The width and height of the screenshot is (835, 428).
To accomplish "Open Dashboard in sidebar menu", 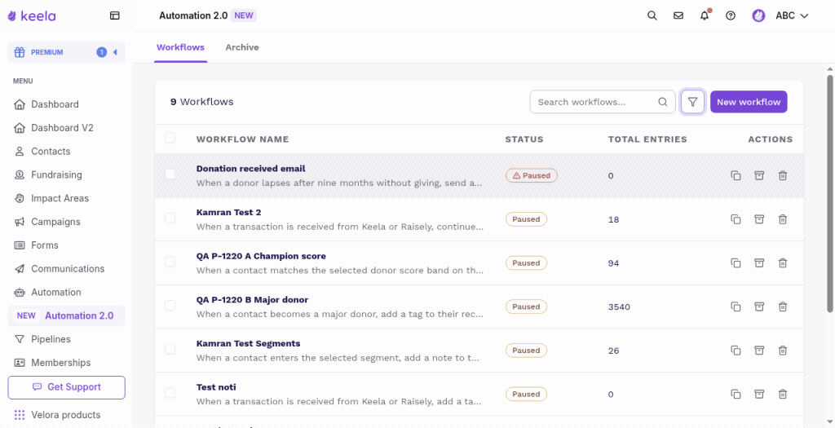I will [55, 104].
